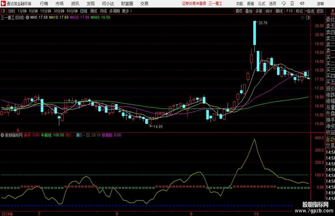335x216 pixels.
Task: Switch to the 30分钟 period tab
Action: tap(59, 11)
